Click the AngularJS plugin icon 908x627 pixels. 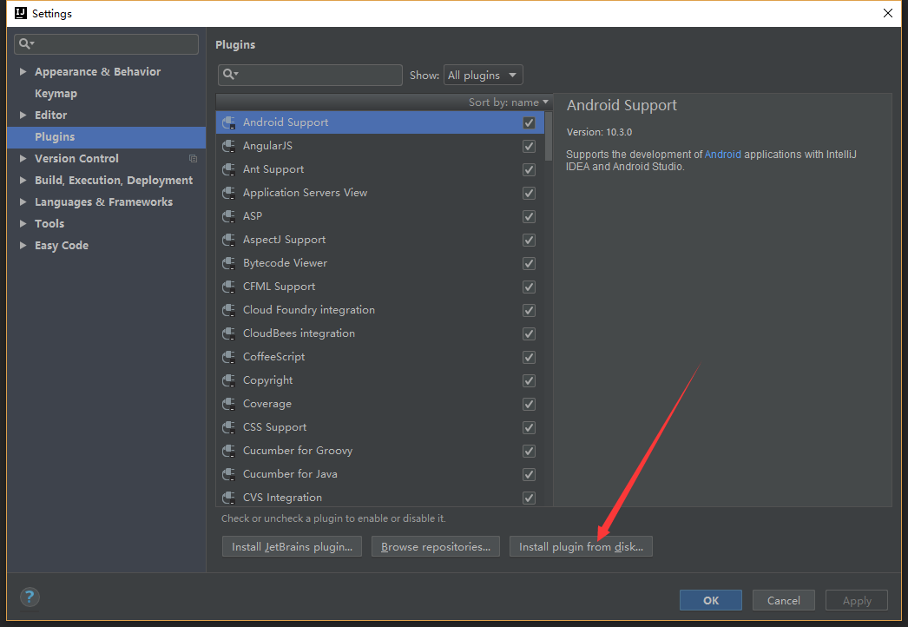229,146
